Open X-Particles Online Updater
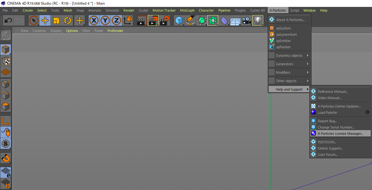Viewport: 372px width, 190px height. pos(340,106)
